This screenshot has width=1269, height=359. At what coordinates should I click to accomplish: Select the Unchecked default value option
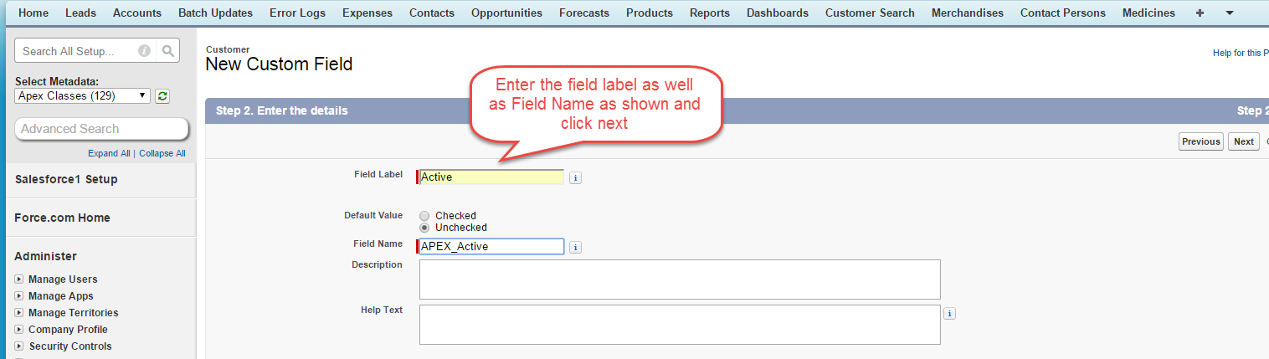coord(424,228)
